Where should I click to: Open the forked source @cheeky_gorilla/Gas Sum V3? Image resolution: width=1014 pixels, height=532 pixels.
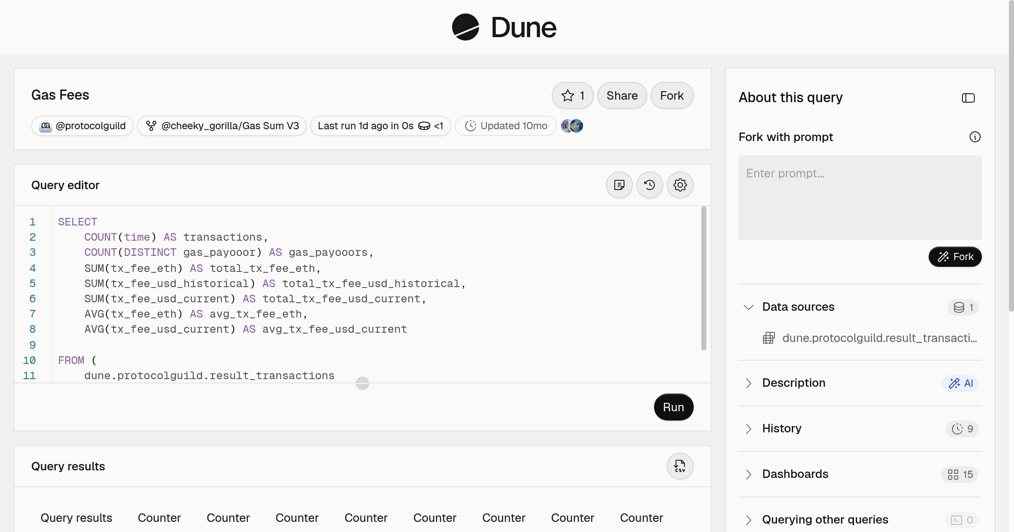pyautogui.click(x=222, y=126)
